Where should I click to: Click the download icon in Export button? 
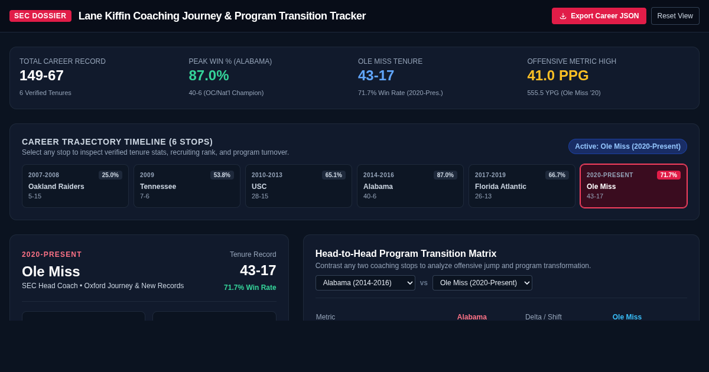tap(563, 16)
